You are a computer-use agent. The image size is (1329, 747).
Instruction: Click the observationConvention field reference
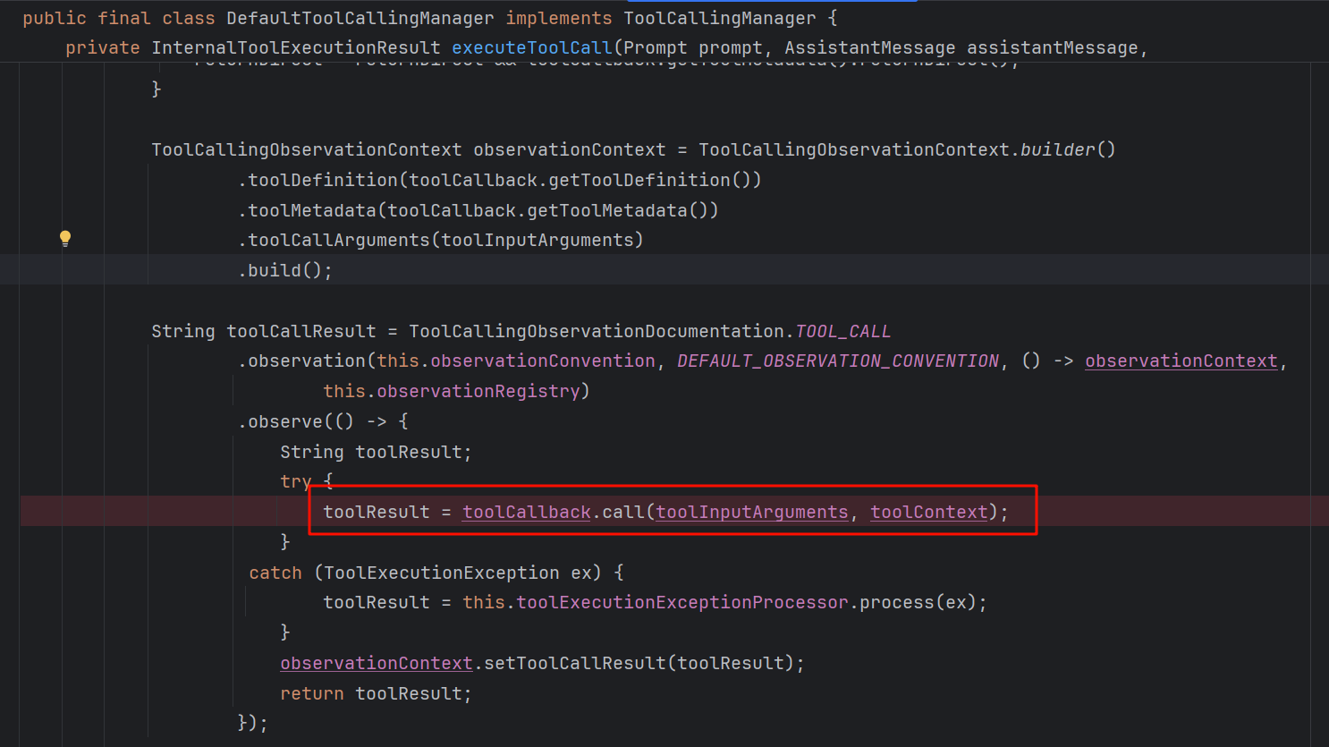coord(543,361)
